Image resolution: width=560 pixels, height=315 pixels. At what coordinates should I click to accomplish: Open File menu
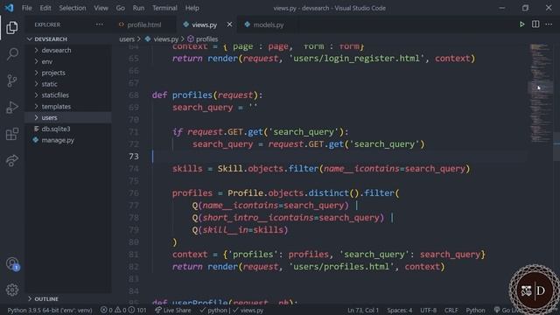tap(27, 8)
